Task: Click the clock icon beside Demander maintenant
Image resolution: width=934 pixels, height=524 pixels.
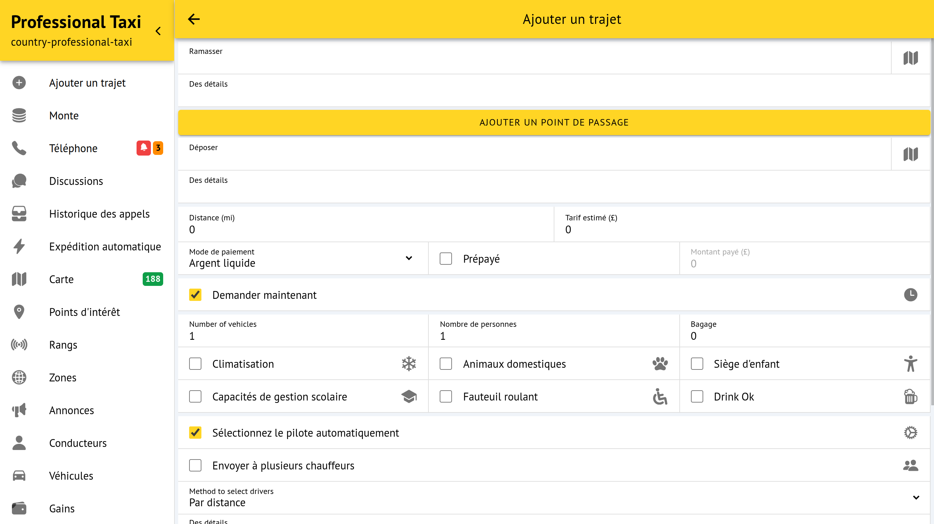Action: pyautogui.click(x=910, y=295)
